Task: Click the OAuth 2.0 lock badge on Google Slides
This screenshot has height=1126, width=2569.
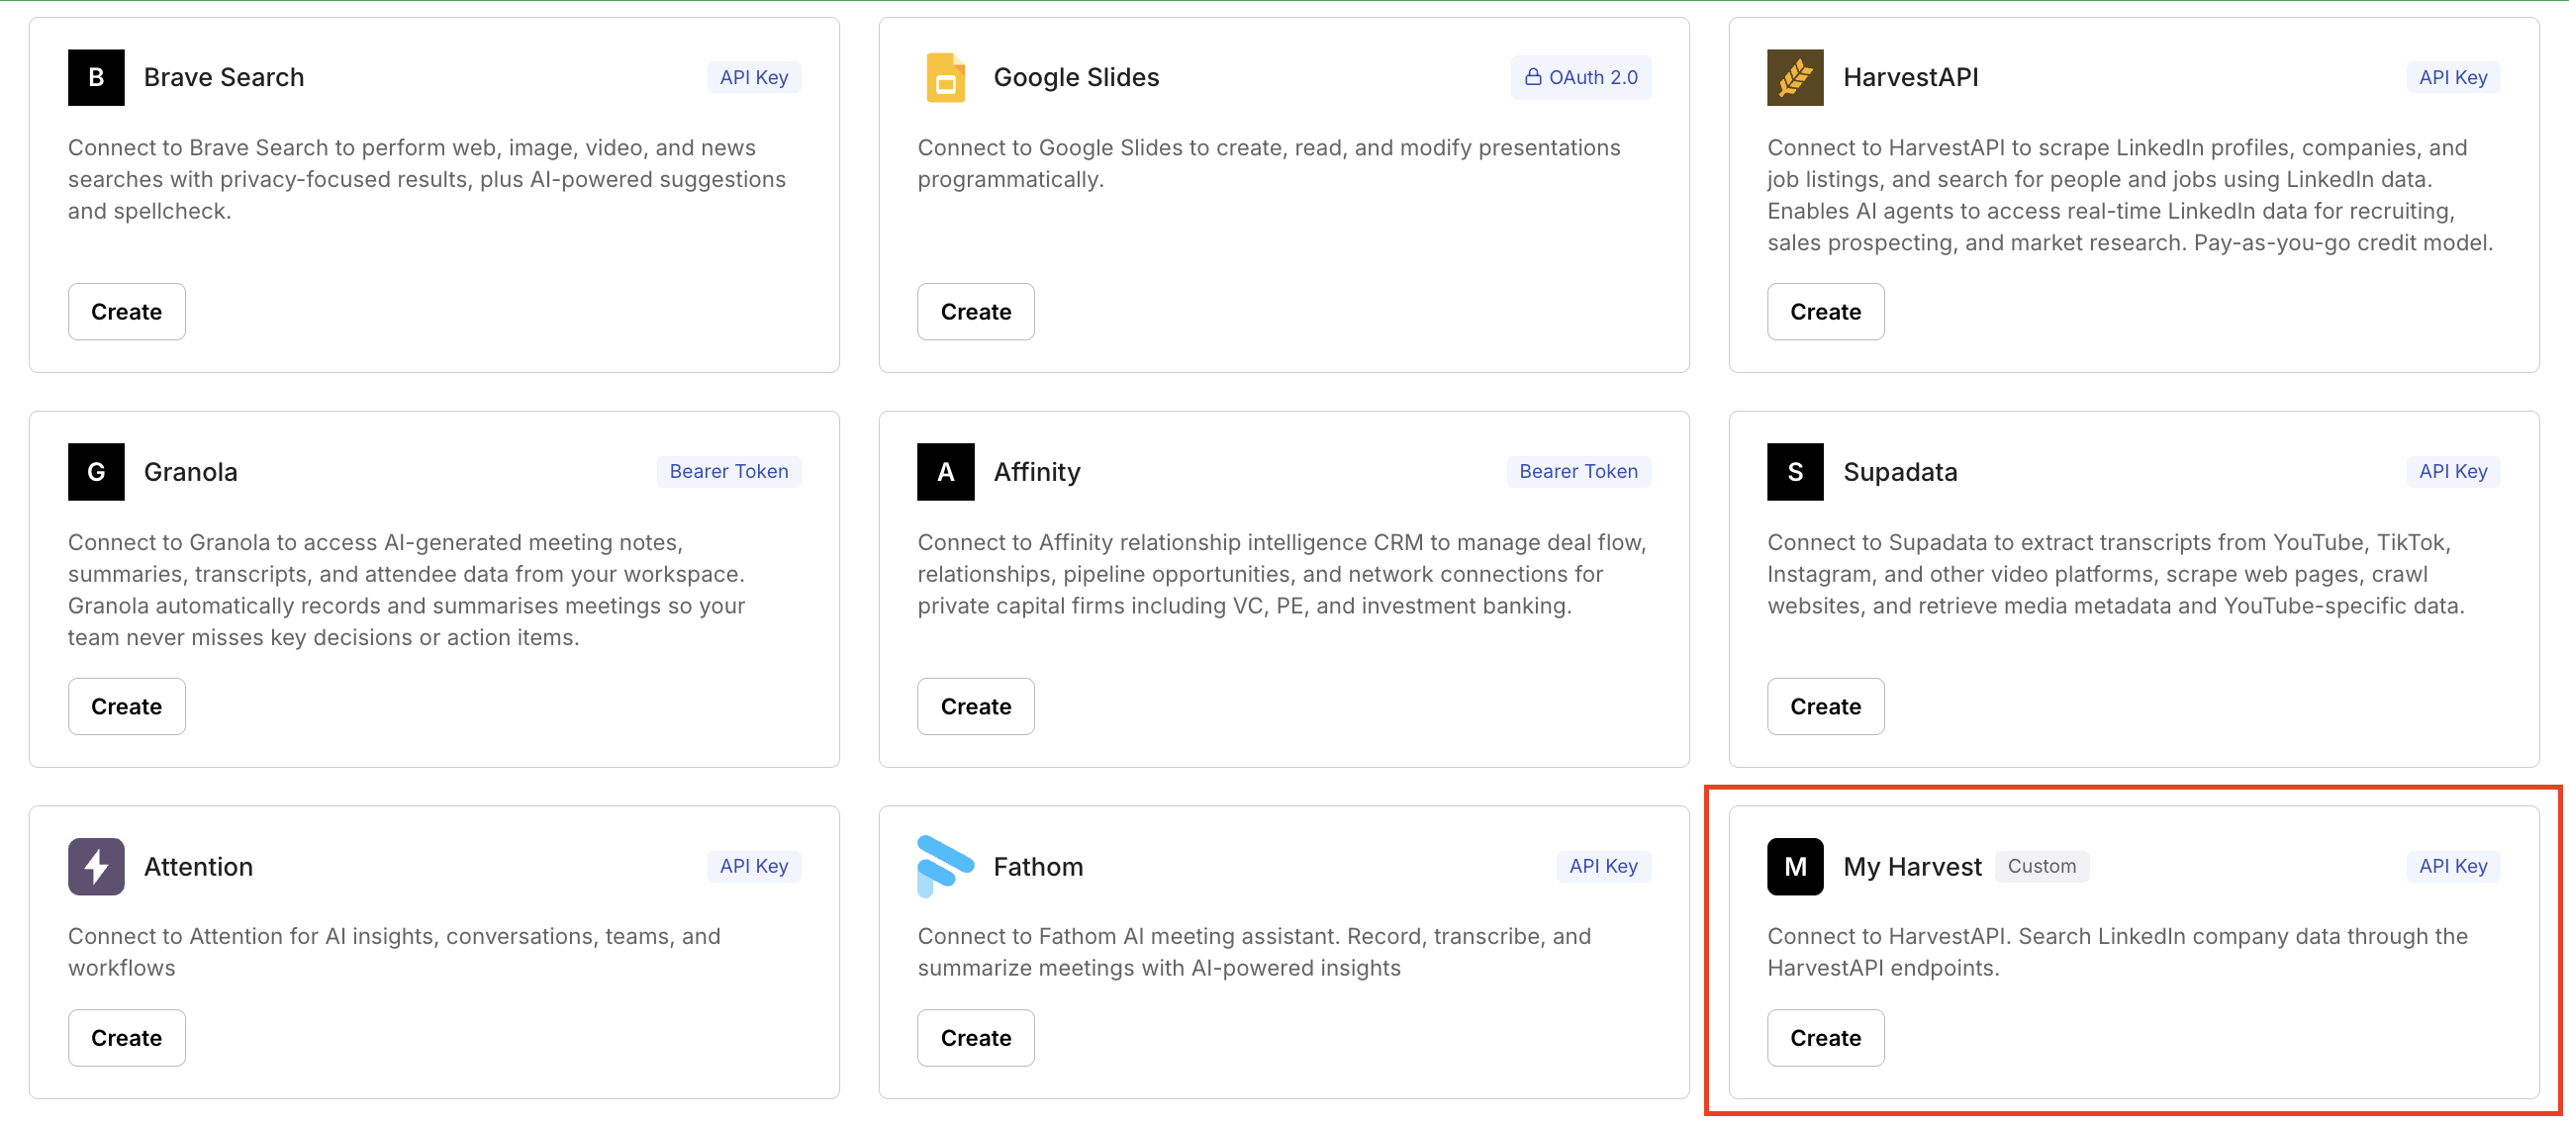Action: pyautogui.click(x=1580, y=77)
